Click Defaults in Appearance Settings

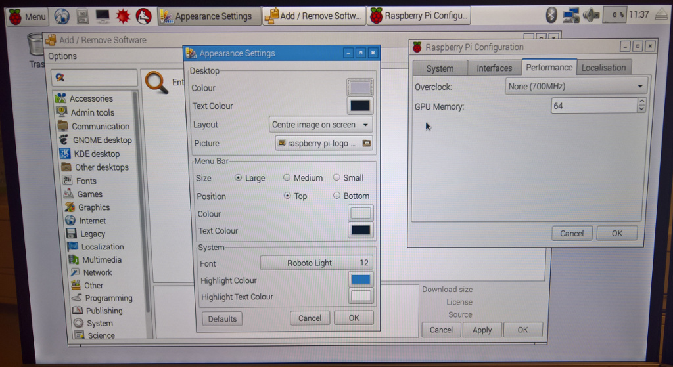pyautogui.click(x=222, y=318)
